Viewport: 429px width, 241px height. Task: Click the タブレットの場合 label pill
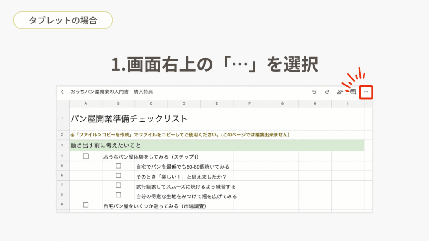(63, 20)
